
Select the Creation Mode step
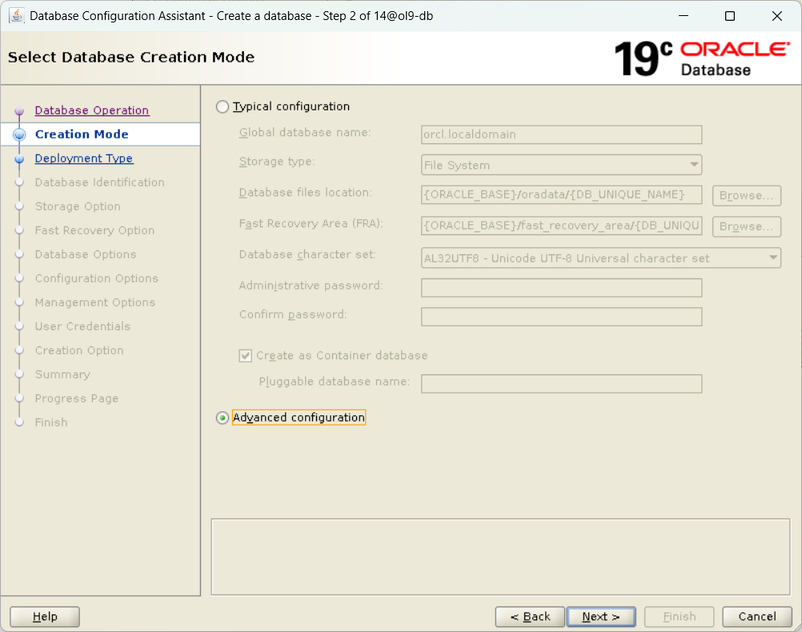pos(82,134)
